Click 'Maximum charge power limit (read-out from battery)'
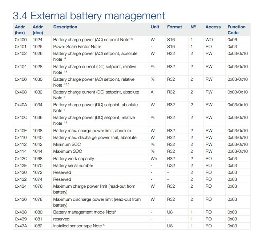The image size is (262, 235). pos(94,189)
